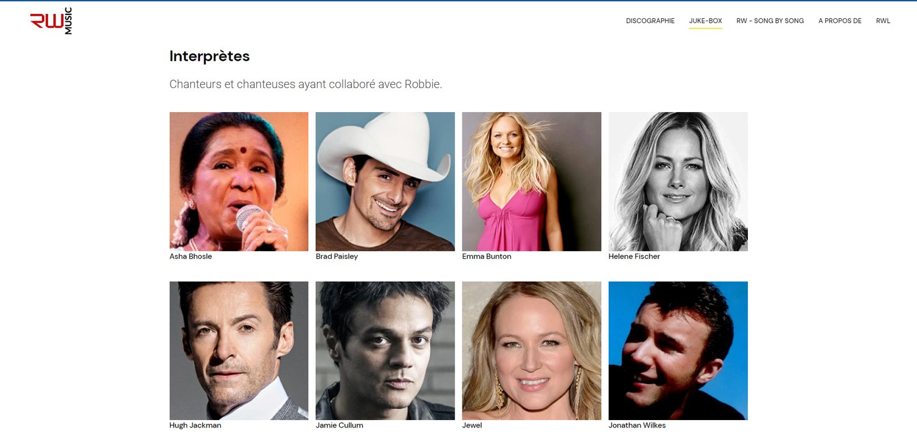
Task: Open Helene Fischer's black-and-white portrait
Action: click(x=678, y=181)
